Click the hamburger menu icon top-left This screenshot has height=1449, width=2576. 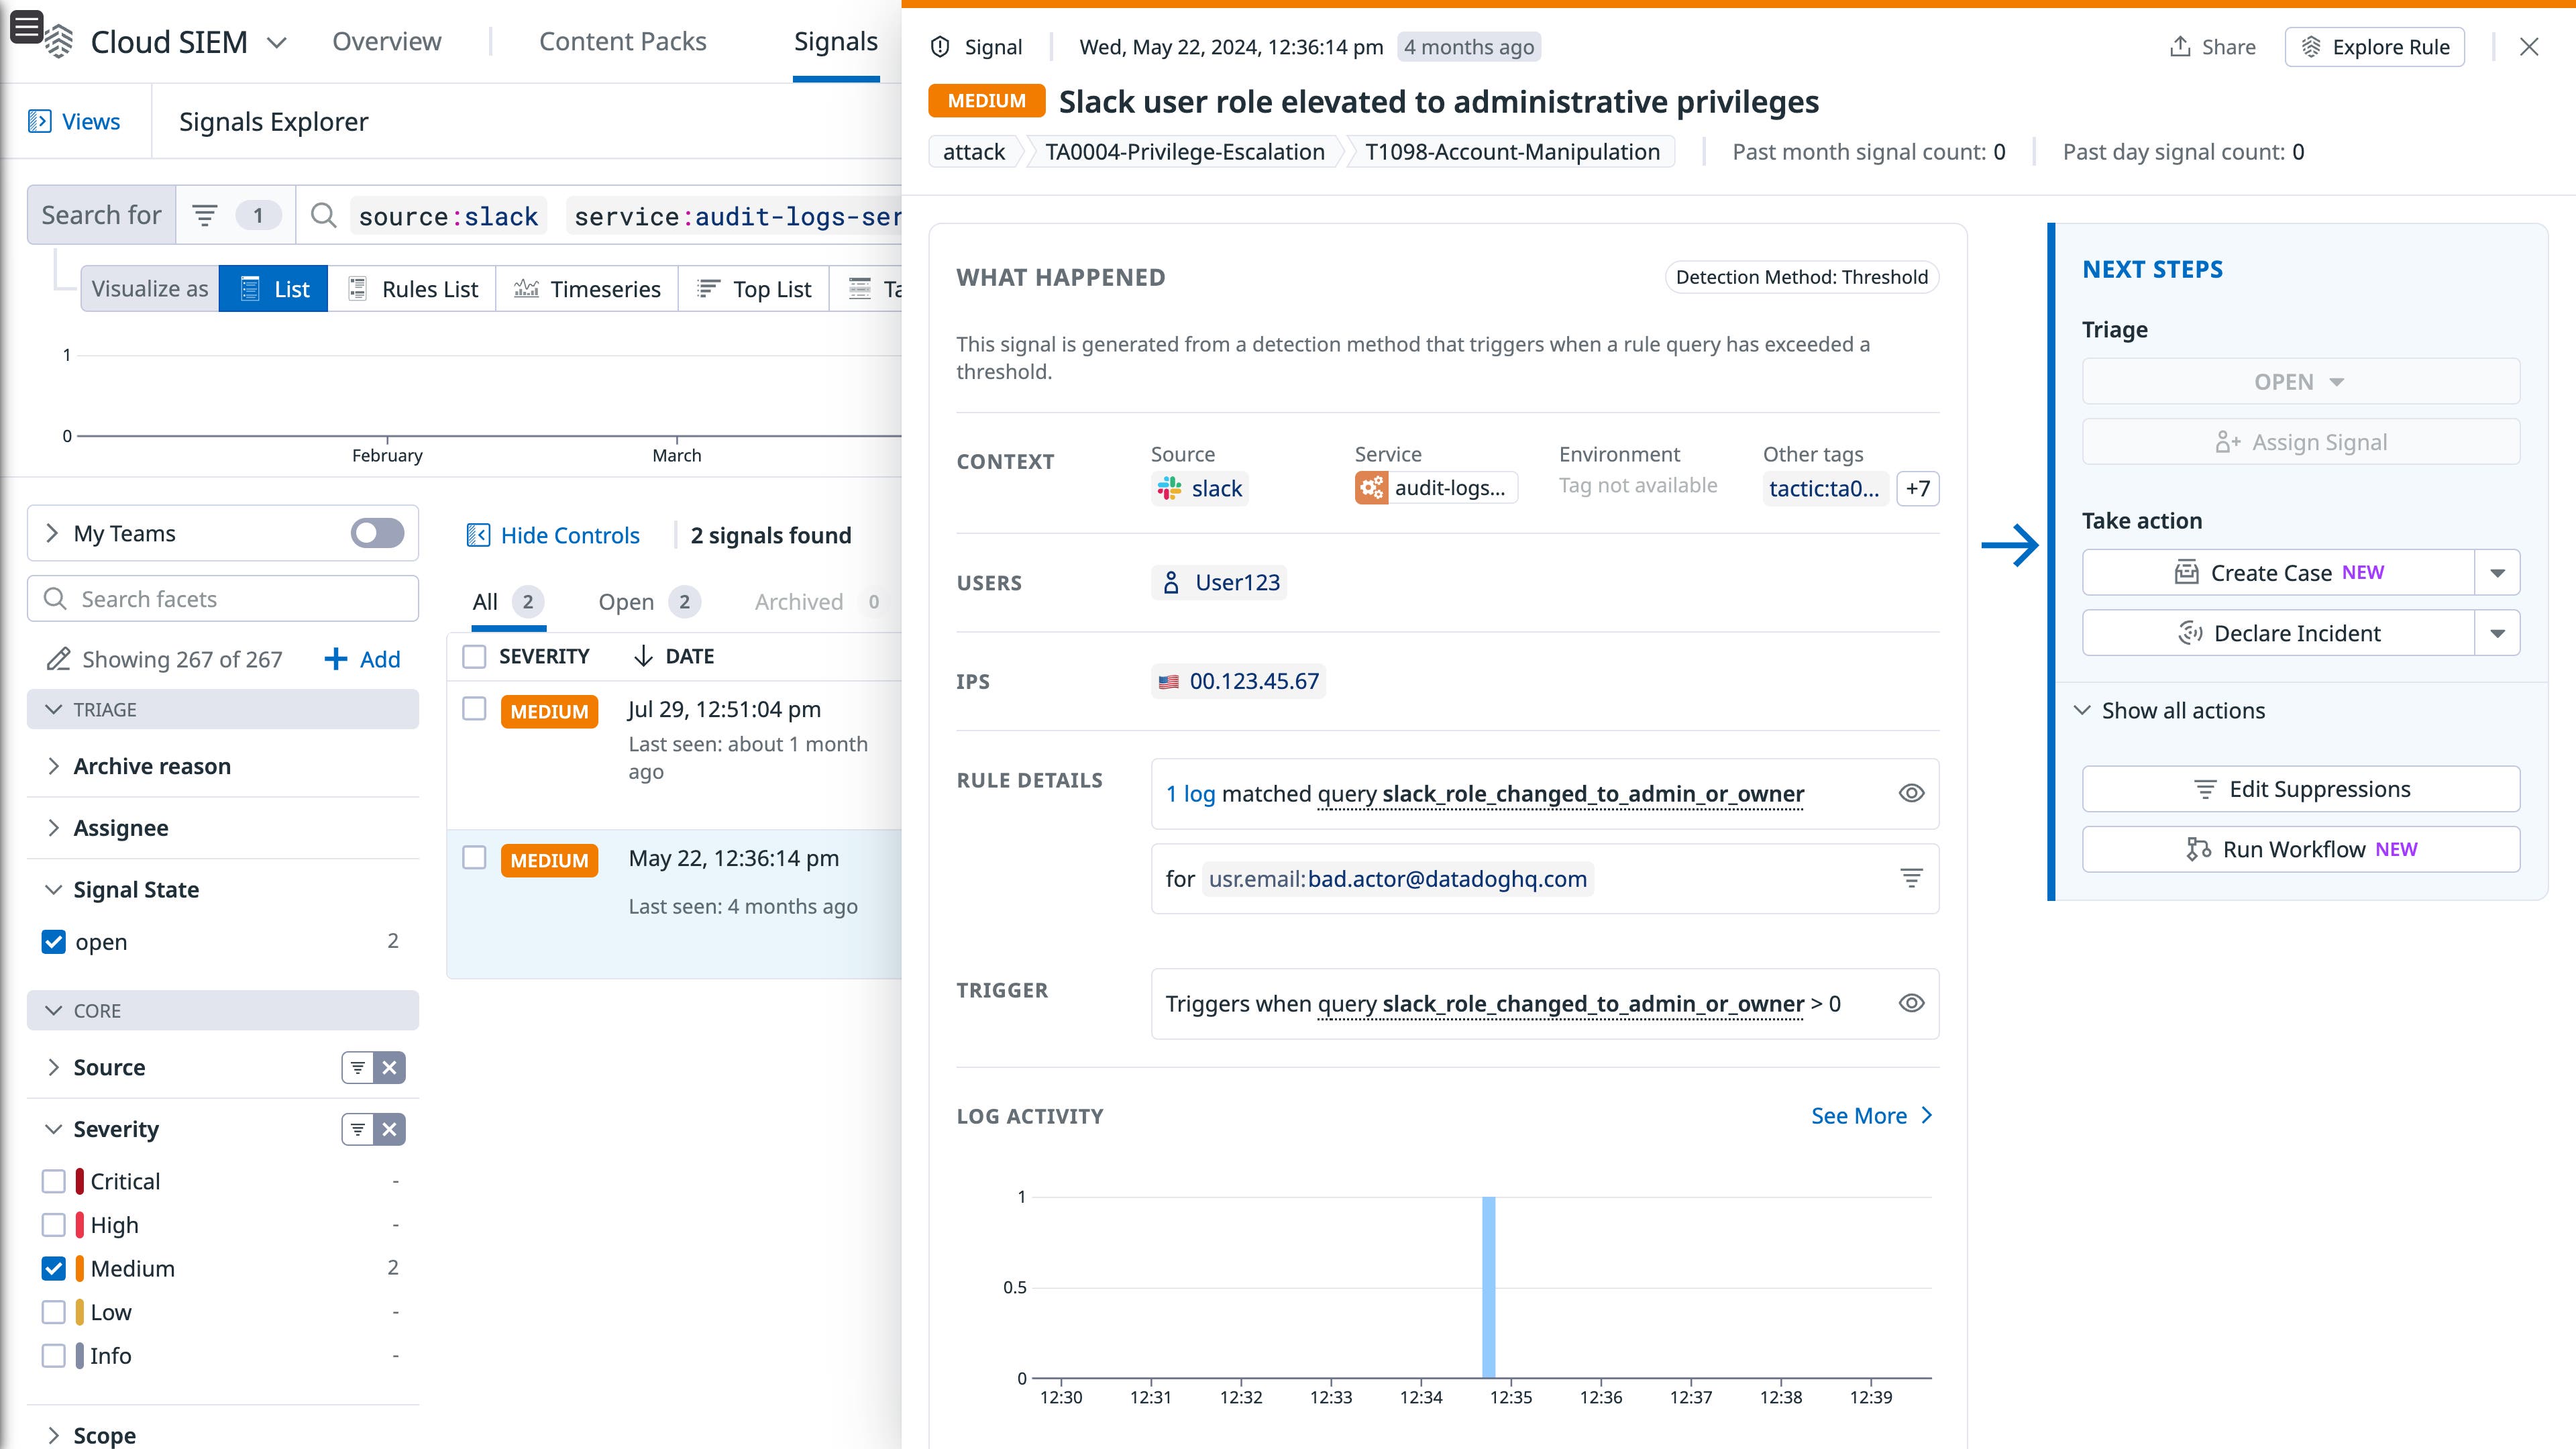pyautogui.click(x=26, y=26)
